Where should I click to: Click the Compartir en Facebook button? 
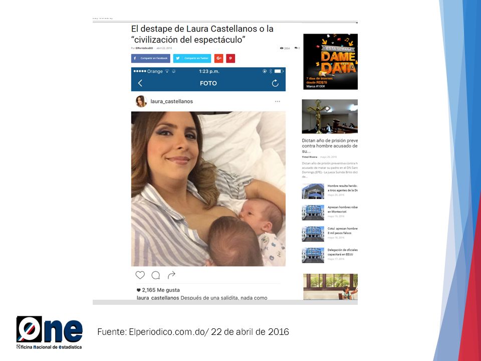151,58
